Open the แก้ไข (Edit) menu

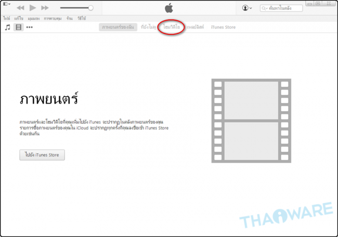pyautogui.click(x=19, y=19)
